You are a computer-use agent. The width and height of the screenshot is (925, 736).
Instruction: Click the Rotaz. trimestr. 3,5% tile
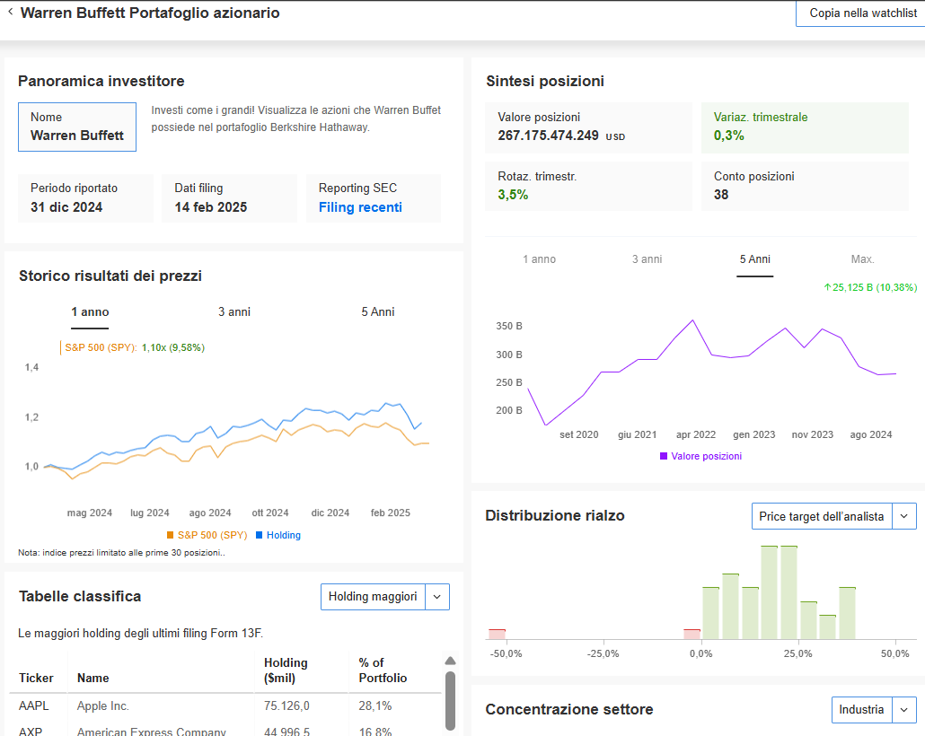tap(589, 186)
